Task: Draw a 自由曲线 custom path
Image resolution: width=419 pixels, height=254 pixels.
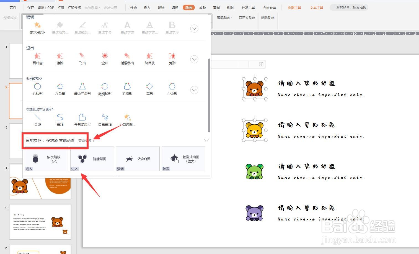Action: pos(105,120)
